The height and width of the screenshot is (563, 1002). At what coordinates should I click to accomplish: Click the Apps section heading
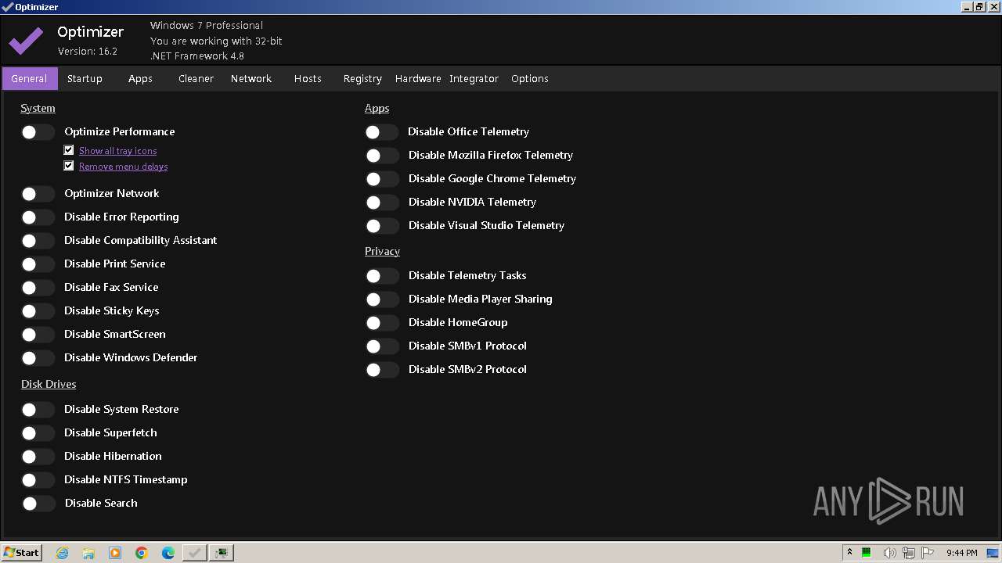(x=377, y=109)
